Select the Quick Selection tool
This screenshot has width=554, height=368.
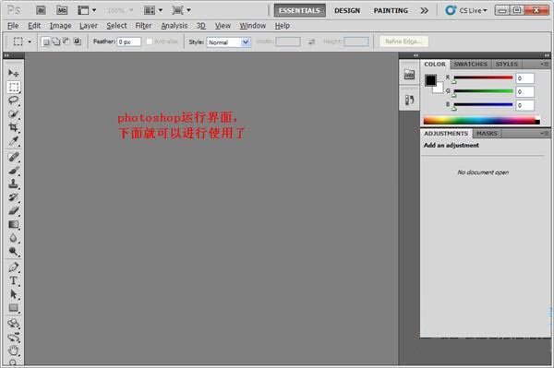point(14,114)
